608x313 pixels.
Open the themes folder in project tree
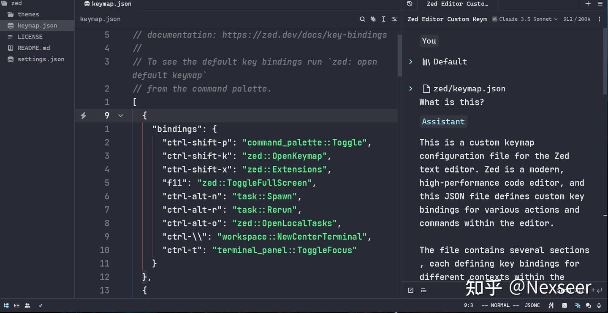(28, 14)
